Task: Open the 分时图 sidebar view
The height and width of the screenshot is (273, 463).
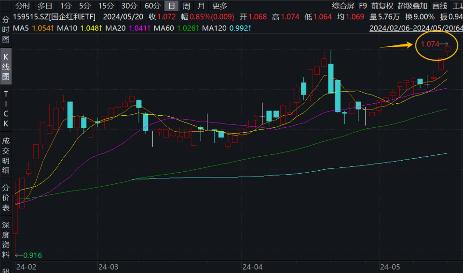Action: (x=6, y=29)
